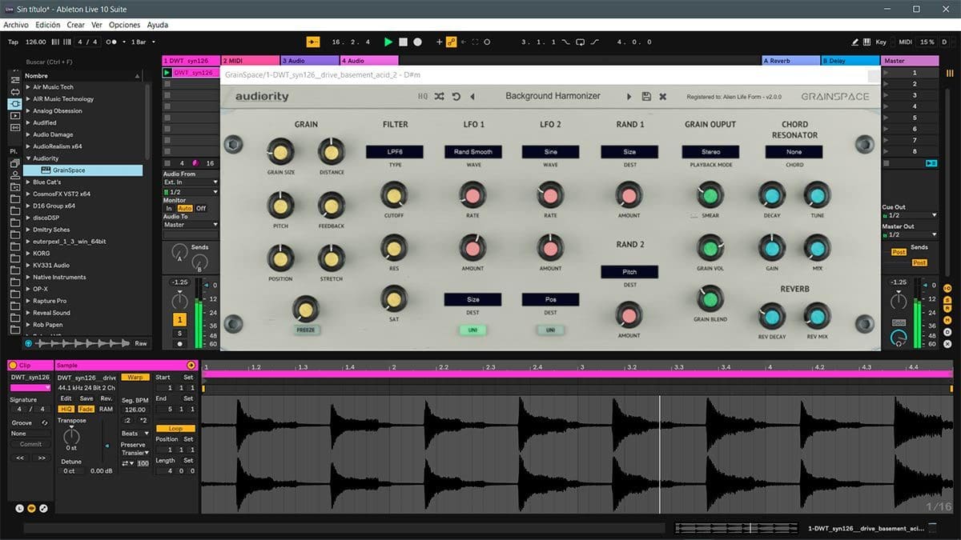The image size is (961, 540).
Task: Toggle the HQ mode in GrainSpace
Action: pos(423,96)
